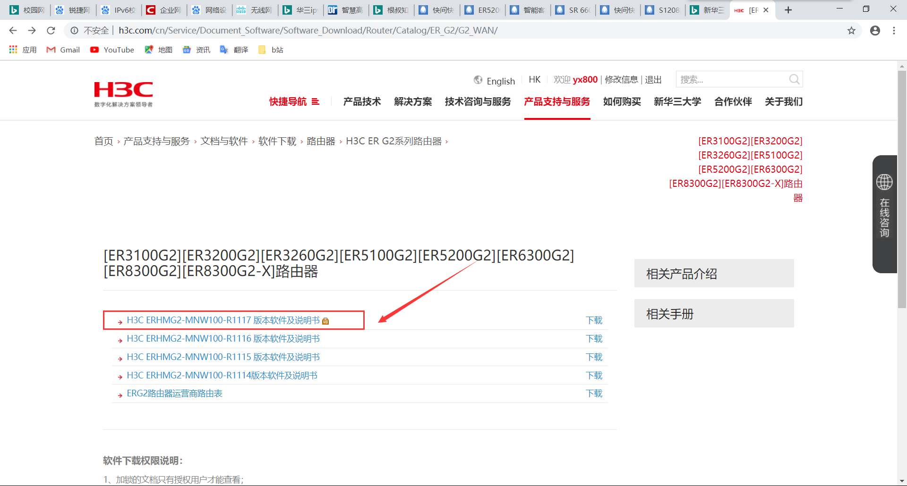Click 软件下载 in the breadcrumb
Viewport: 907px width, 486px height.
(x=277, y=141)
